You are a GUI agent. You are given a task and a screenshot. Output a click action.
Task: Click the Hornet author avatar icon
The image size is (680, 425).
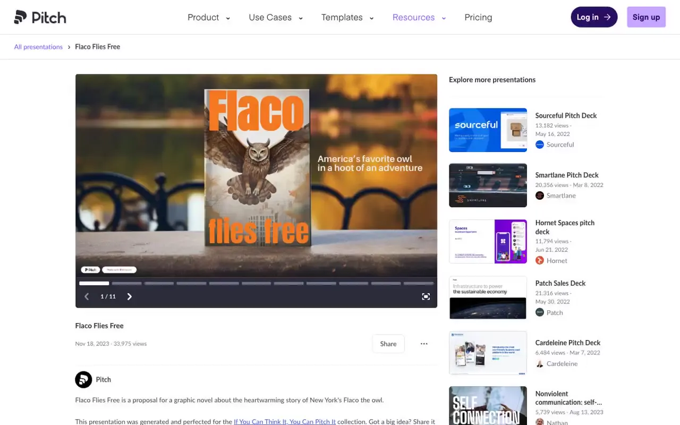click(x=540, y=260)
